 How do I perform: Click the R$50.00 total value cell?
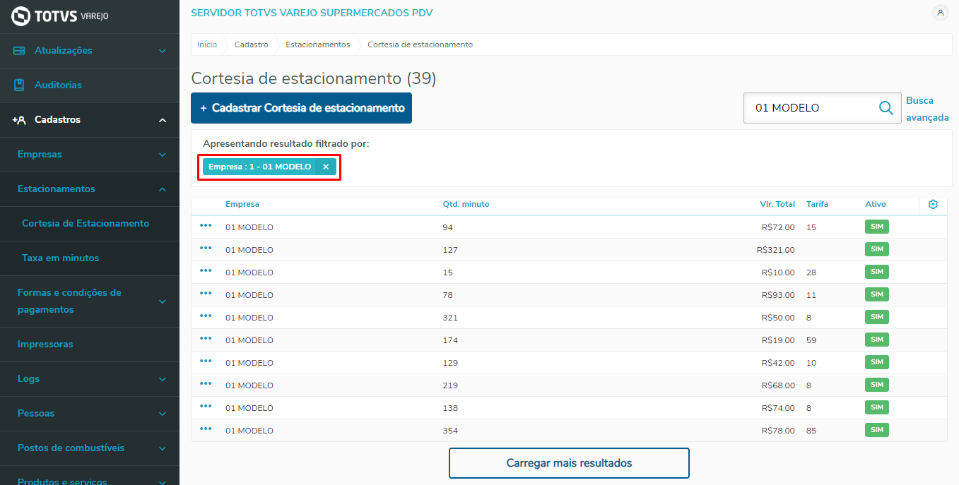point(778,318)
